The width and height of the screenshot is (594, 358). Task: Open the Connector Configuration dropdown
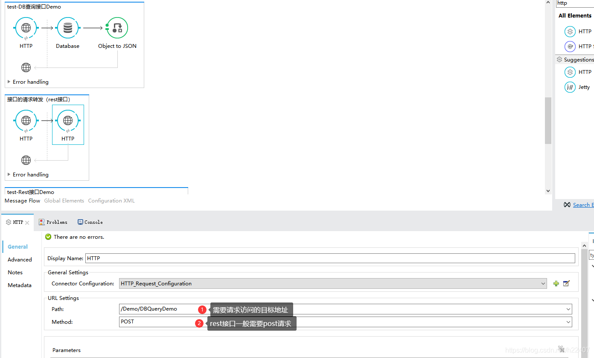click(543, 284)
